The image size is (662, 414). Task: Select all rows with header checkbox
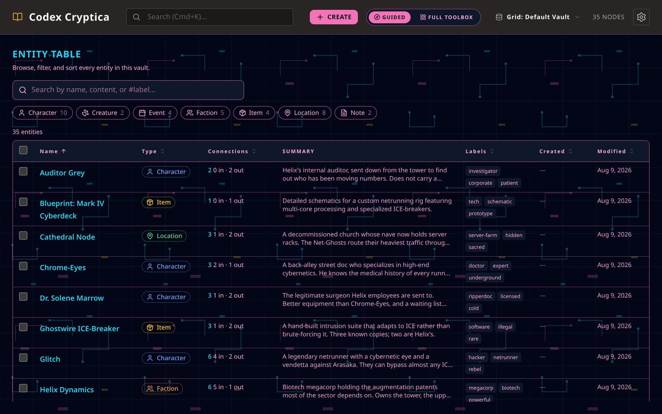[x=23, y=150]
